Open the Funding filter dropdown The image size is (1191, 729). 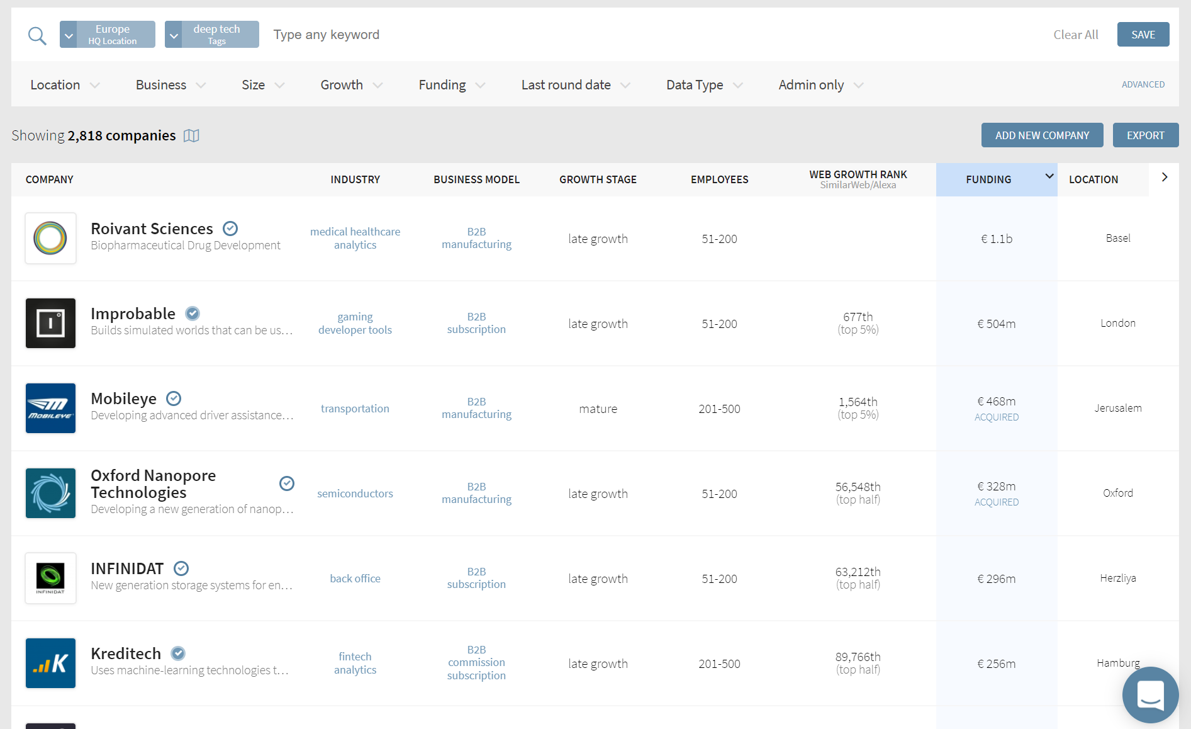(x=451, y=85)
